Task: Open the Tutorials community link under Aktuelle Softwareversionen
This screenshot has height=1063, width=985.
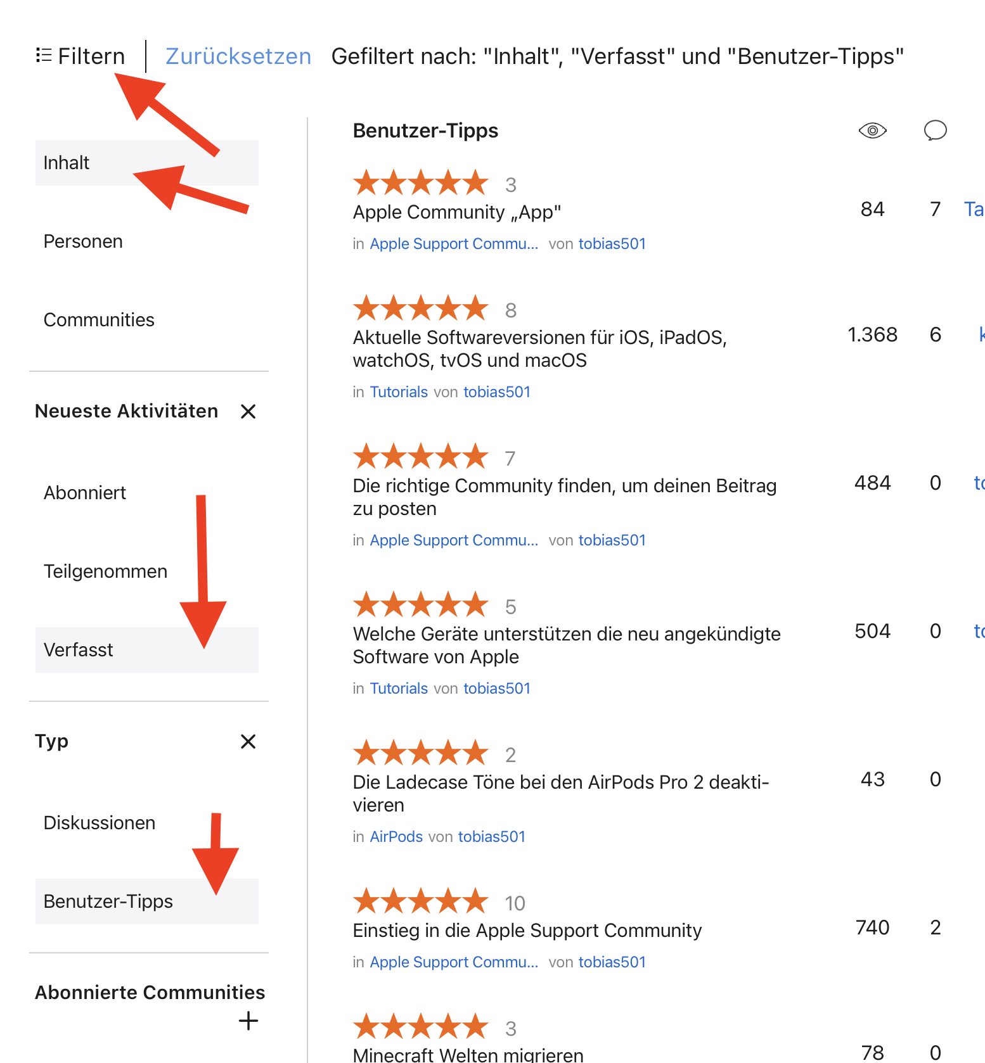Action: [399, 392]
